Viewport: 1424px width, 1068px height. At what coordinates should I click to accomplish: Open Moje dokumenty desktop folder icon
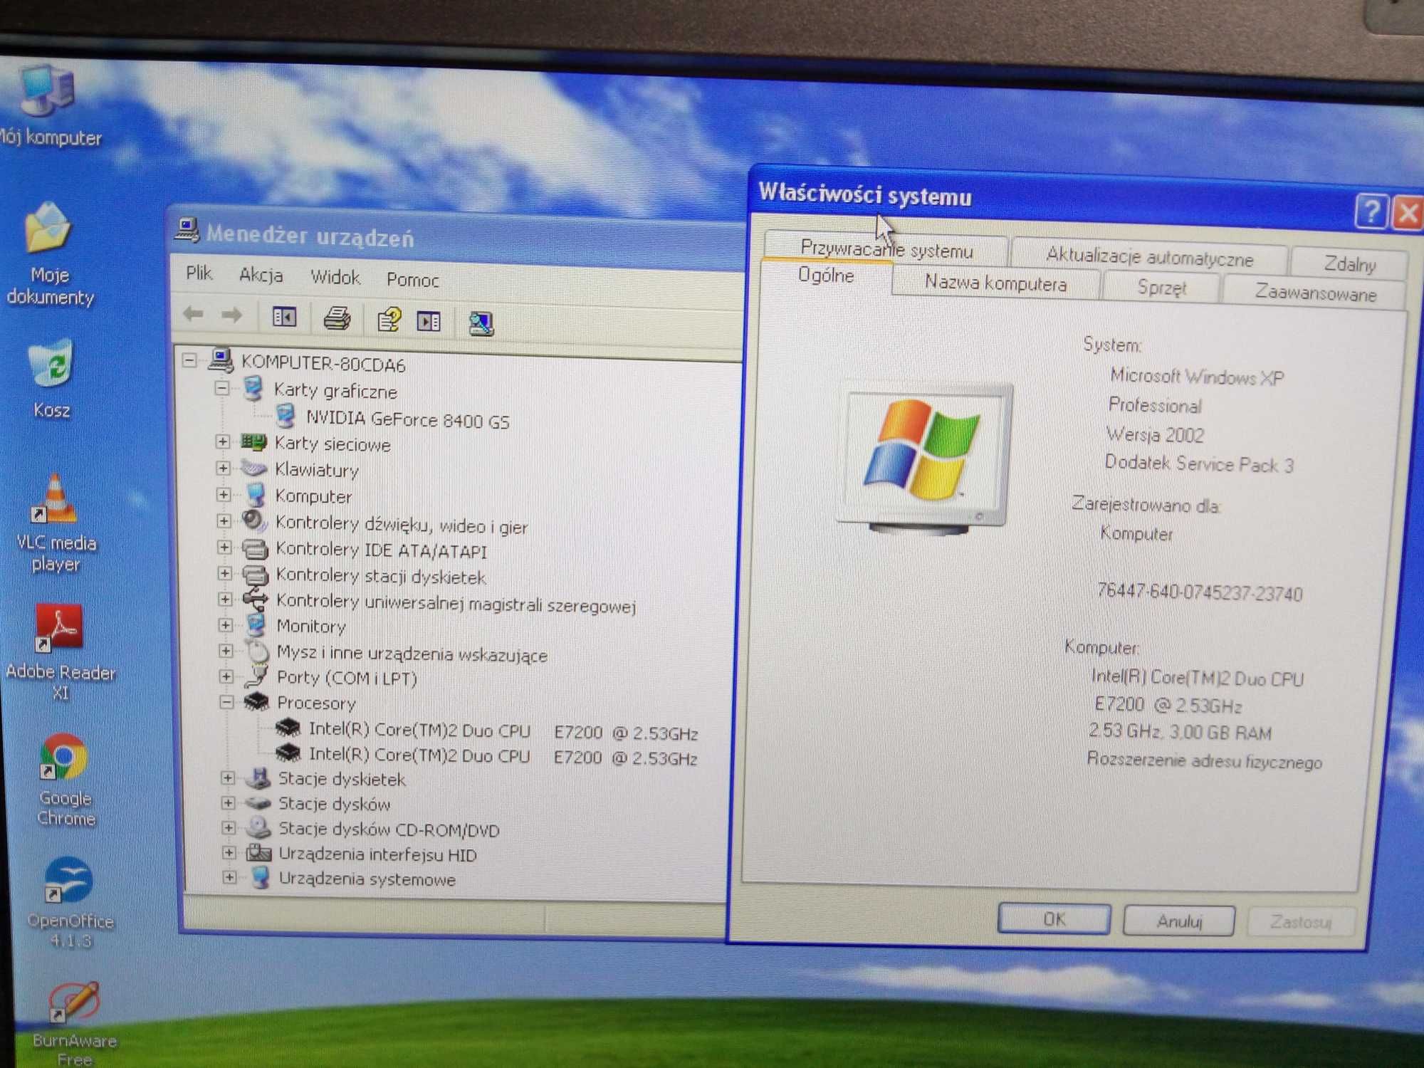tap(48, 228)
